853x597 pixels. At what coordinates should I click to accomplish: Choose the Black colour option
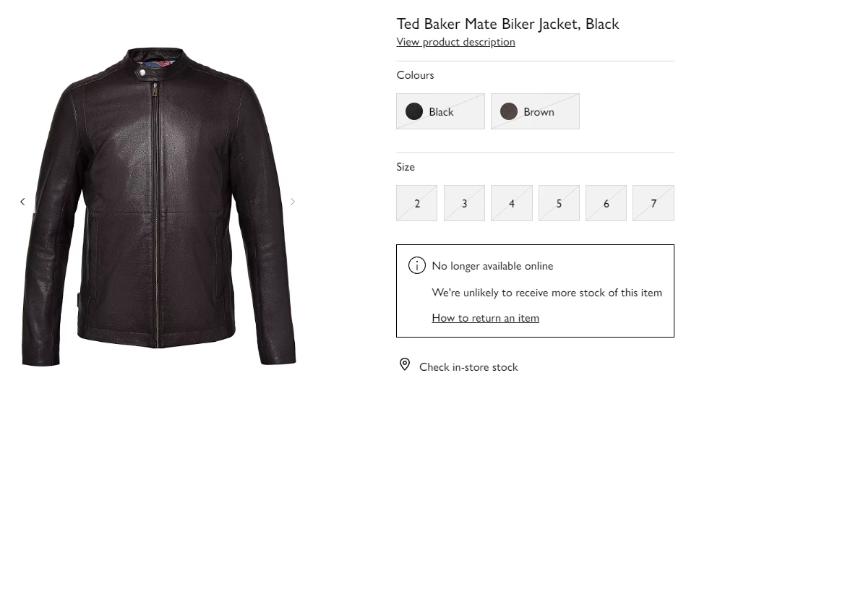click(x=441, y=111)
